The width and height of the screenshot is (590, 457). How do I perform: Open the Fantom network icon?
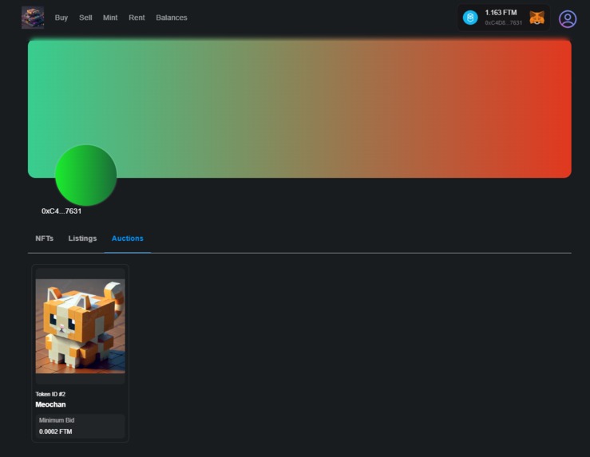point(470,18)
